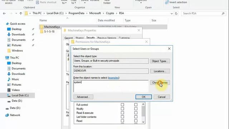The height and width of the screenshot is (129, 229).
Task: Close the Select Users or Groups dialog
Action: (x=169, y=49)
